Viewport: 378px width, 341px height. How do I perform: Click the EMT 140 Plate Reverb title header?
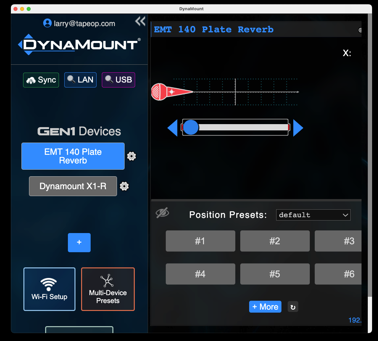point(214,29)
